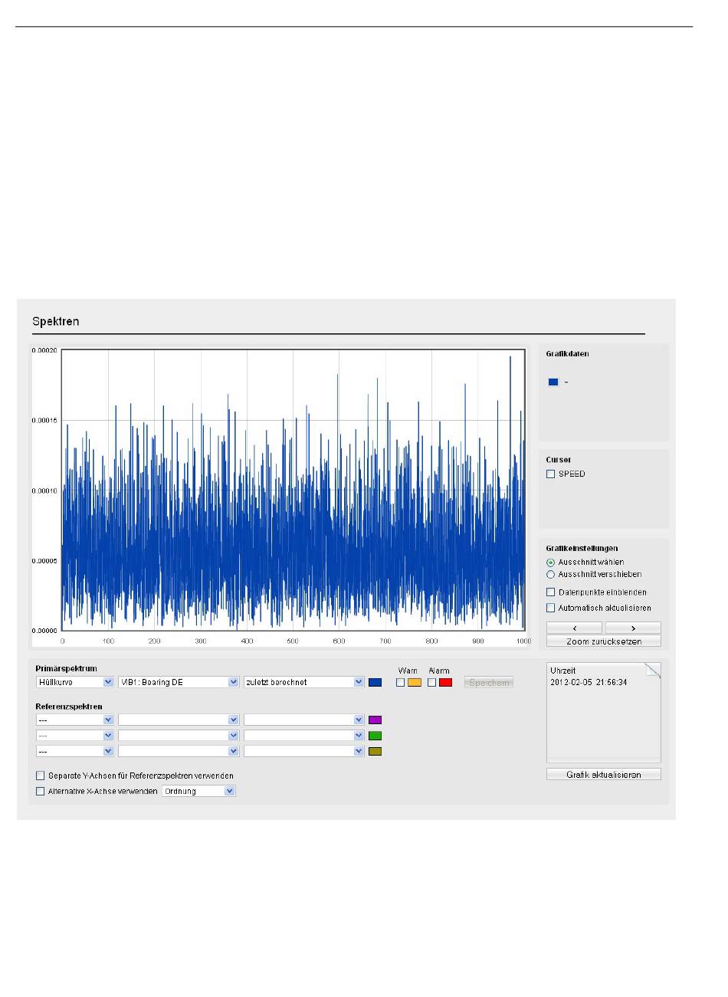This screenshot has width=728, height=997.
Task: Select the Ausschnitt verschieben radio button
Action: 550,575
